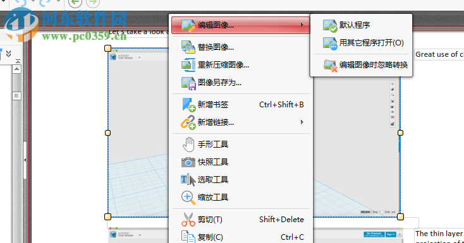
Task: Click the recompress image icon
Action: tap(188, 65)
